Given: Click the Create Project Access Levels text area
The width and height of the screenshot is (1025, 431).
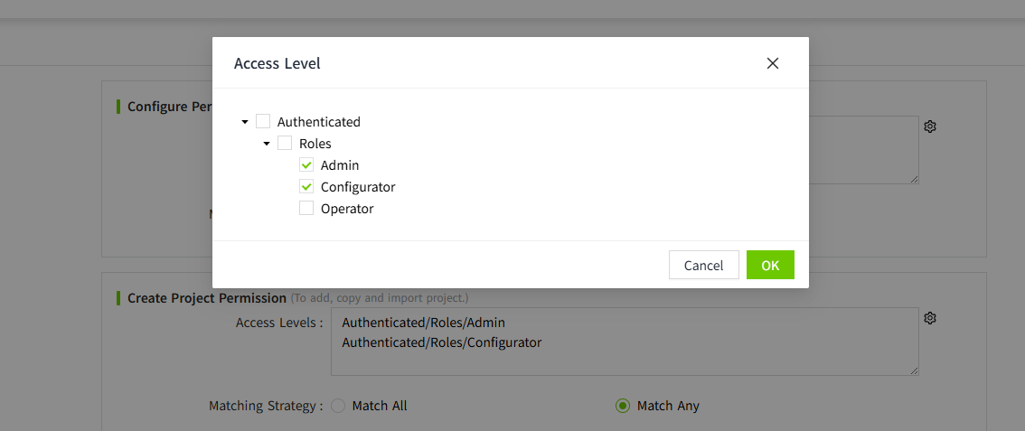Looking at the screenshot, I should click(624, 352).
